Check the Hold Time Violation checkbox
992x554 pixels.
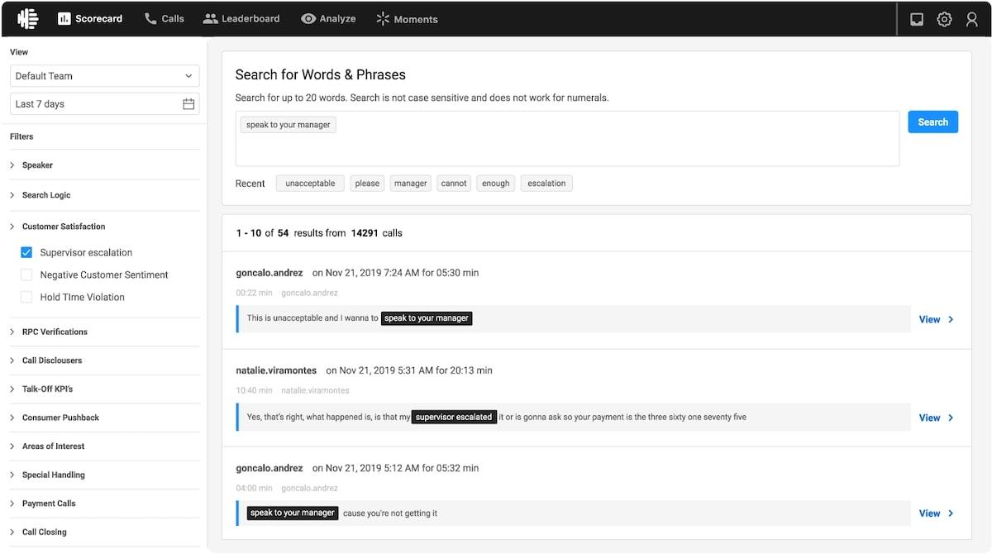point(26,297)
